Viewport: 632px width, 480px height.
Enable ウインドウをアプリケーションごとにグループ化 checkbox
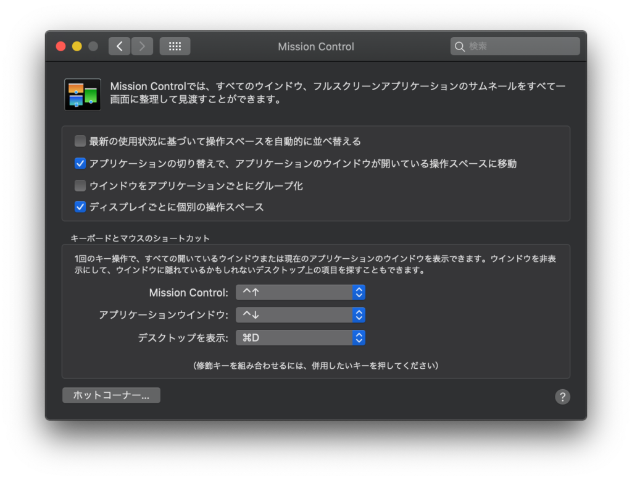80,185
